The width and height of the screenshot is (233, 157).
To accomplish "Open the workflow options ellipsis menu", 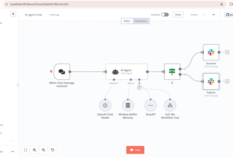I will (213, 15).
